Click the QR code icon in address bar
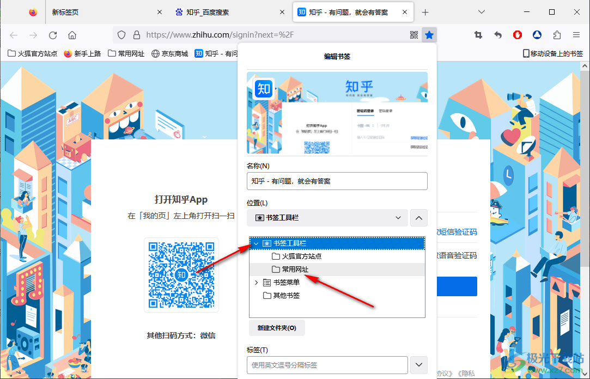 point(414,35)
